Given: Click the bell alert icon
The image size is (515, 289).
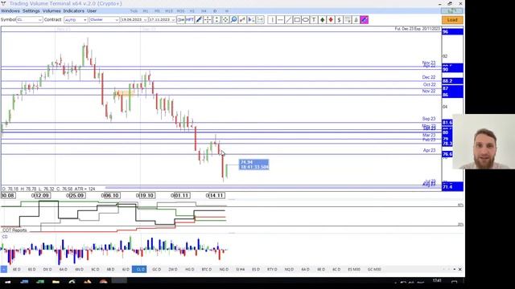Looking at the screenshot, I should 356,20.
